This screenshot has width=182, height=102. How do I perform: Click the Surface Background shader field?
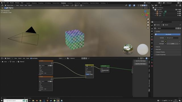[172, 38]
